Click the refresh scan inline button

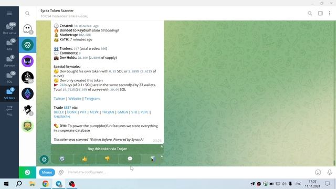pos(62,159)
